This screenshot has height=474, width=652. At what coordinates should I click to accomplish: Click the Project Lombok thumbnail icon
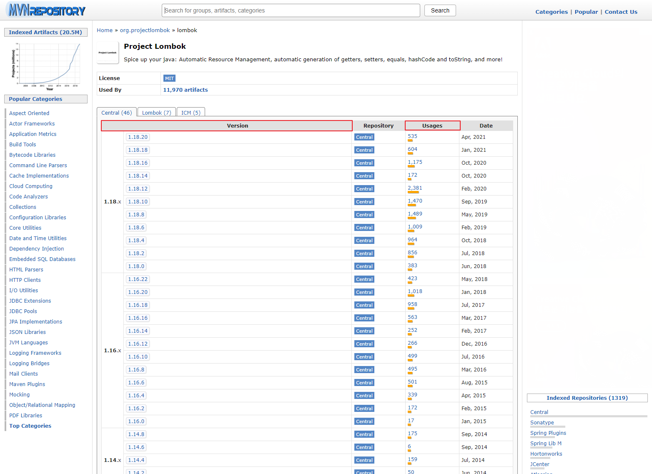point(108,53)
